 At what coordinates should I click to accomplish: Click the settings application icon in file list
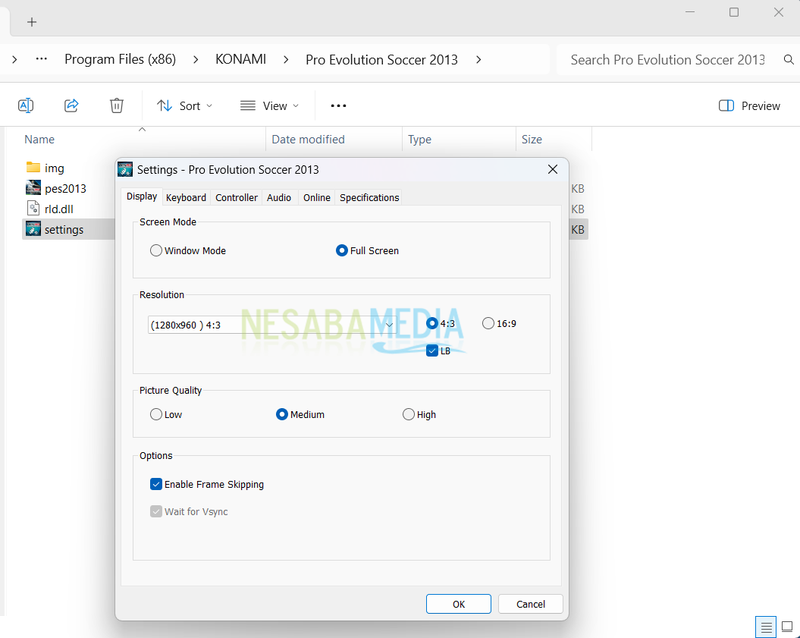[x=33, y=228]
